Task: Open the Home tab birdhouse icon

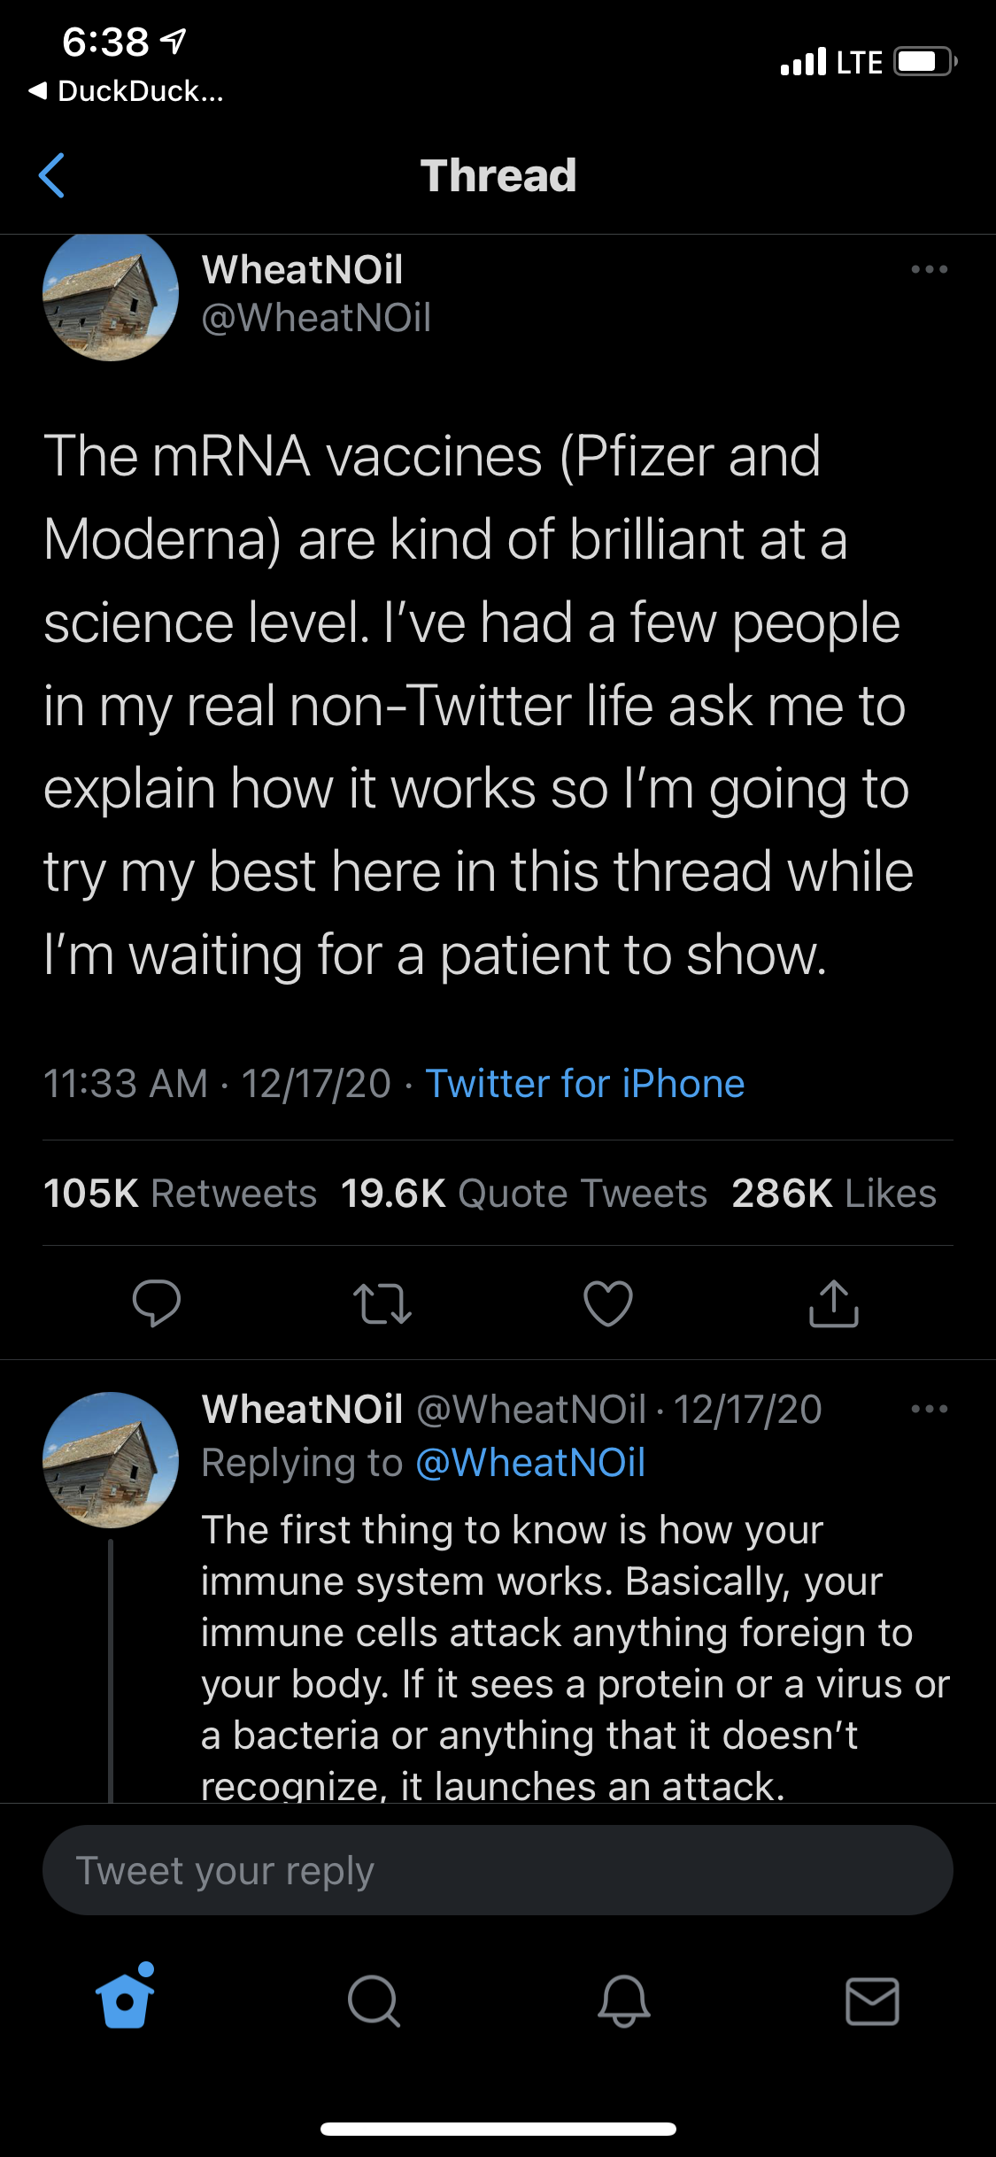Action: coord(125,1999)
